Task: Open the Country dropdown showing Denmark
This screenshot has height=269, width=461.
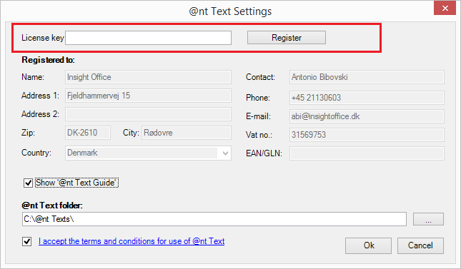Action: pos(148,153)
